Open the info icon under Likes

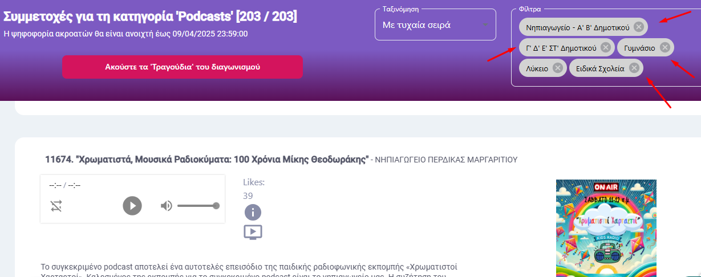coord(253,213)
